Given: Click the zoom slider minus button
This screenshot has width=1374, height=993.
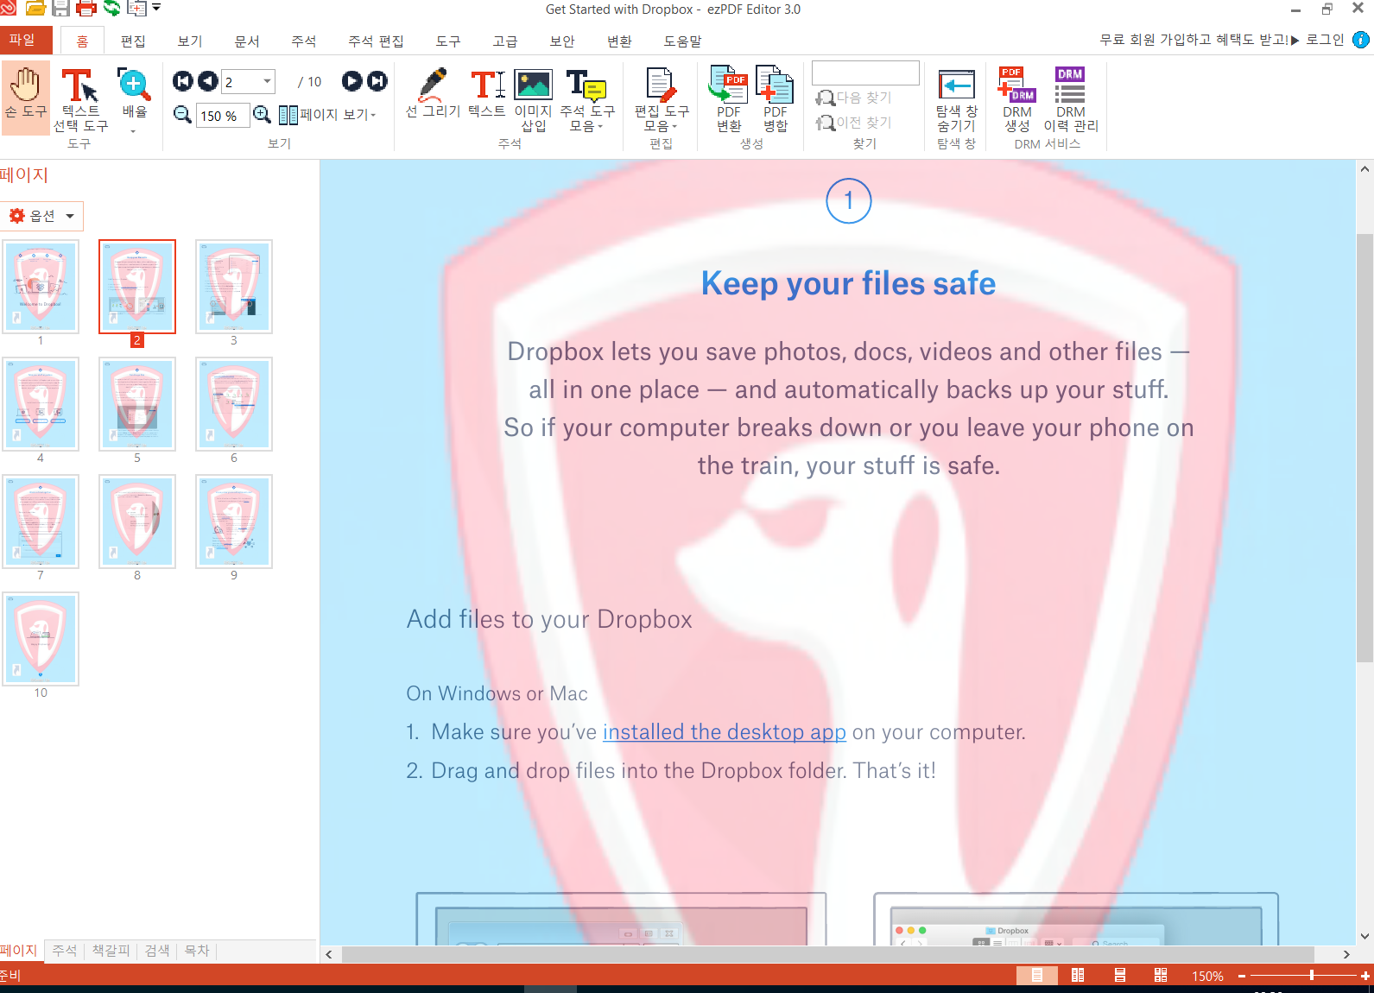Looking at the screenshot, I should point(1242,976).
